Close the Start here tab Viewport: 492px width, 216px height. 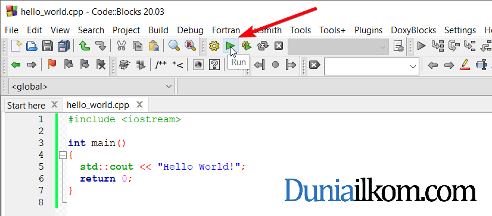pos(54,104)
